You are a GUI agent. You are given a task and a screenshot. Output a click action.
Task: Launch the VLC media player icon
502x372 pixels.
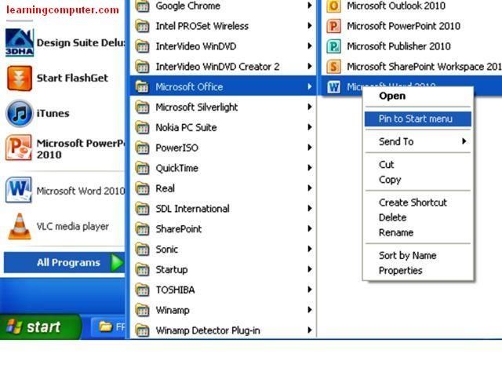tap(19, 226)
